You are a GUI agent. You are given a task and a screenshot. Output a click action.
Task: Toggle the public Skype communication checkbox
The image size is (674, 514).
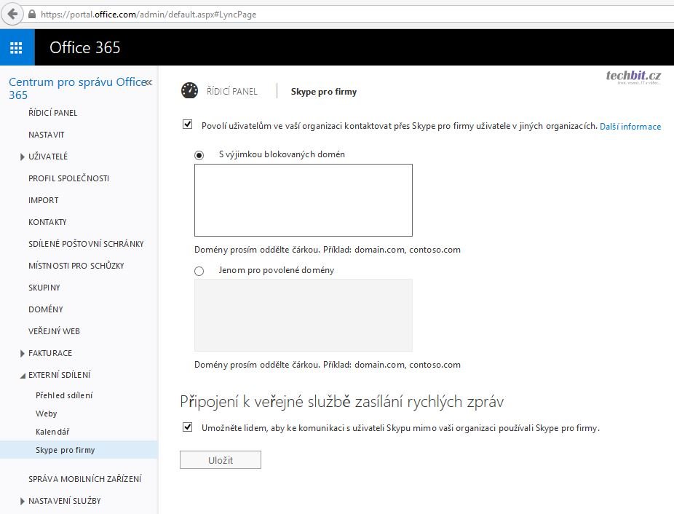coord(188,427)
